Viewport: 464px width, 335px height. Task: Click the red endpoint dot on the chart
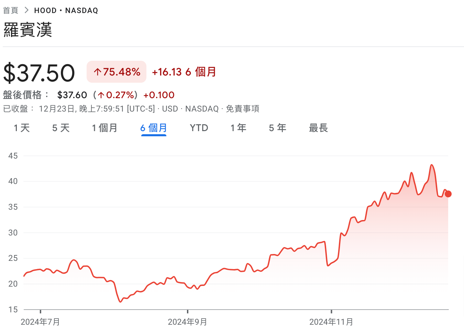click(448, 194)
